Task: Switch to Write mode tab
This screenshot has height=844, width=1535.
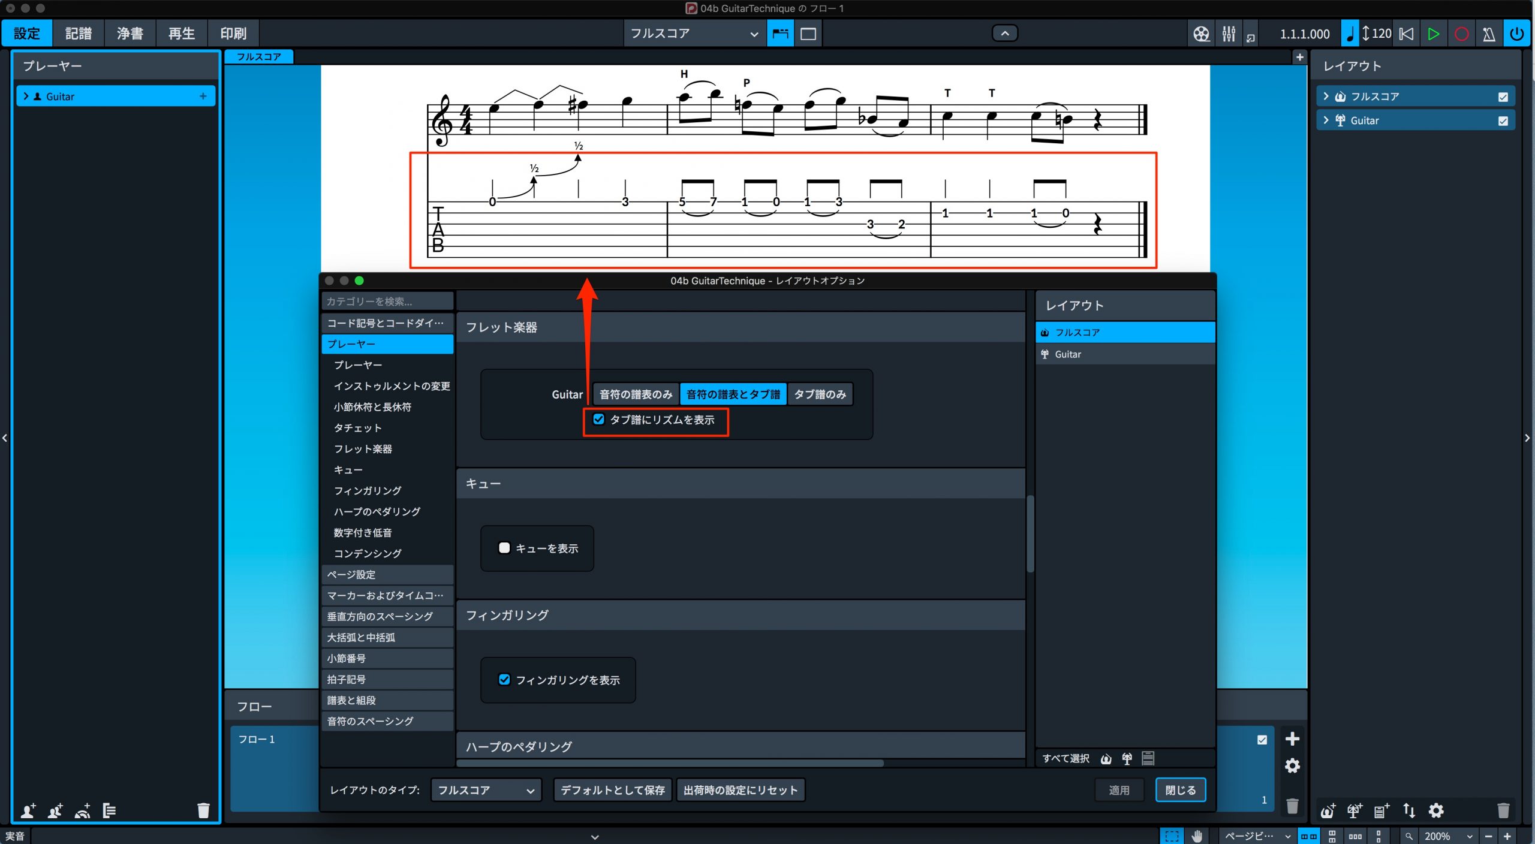Action: 79,34
